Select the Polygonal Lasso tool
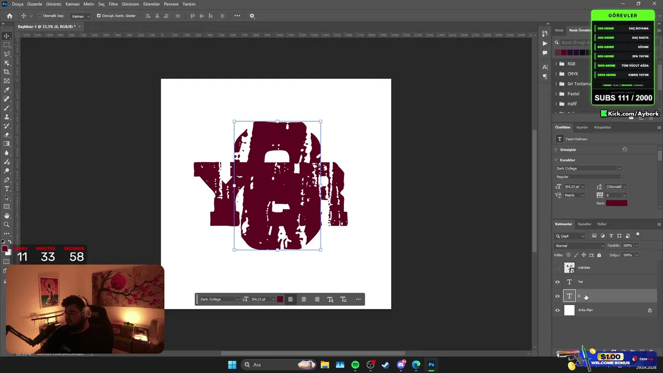 [x=7, y=54]
